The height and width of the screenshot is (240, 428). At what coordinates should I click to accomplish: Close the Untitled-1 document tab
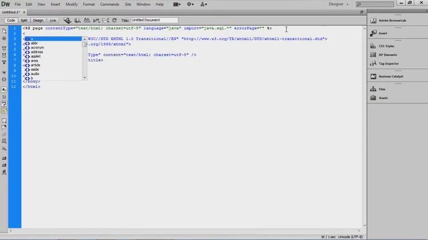pyautogui.click(x=24, y=12)
